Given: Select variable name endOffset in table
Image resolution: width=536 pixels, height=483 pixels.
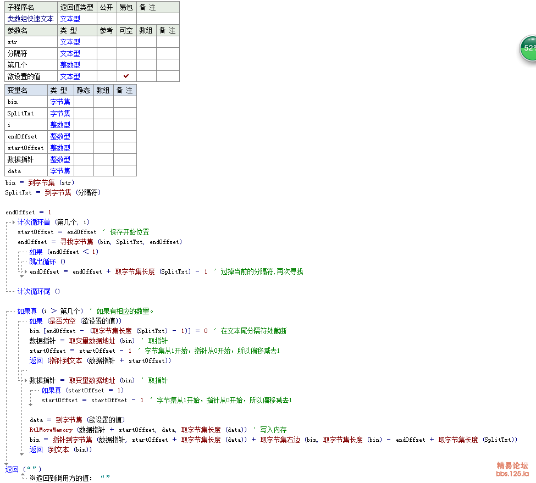Looking at the screenshot, I should pos(22,136).
